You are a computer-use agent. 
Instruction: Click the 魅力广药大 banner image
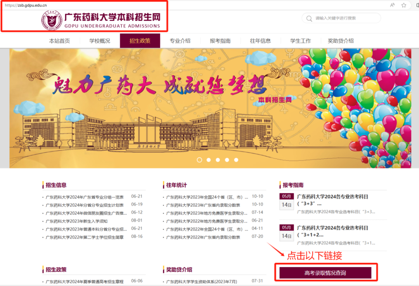click(x=210, y=108)
